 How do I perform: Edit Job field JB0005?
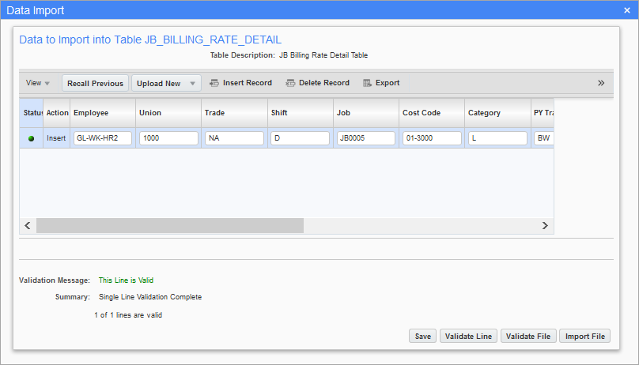point(366,138)
